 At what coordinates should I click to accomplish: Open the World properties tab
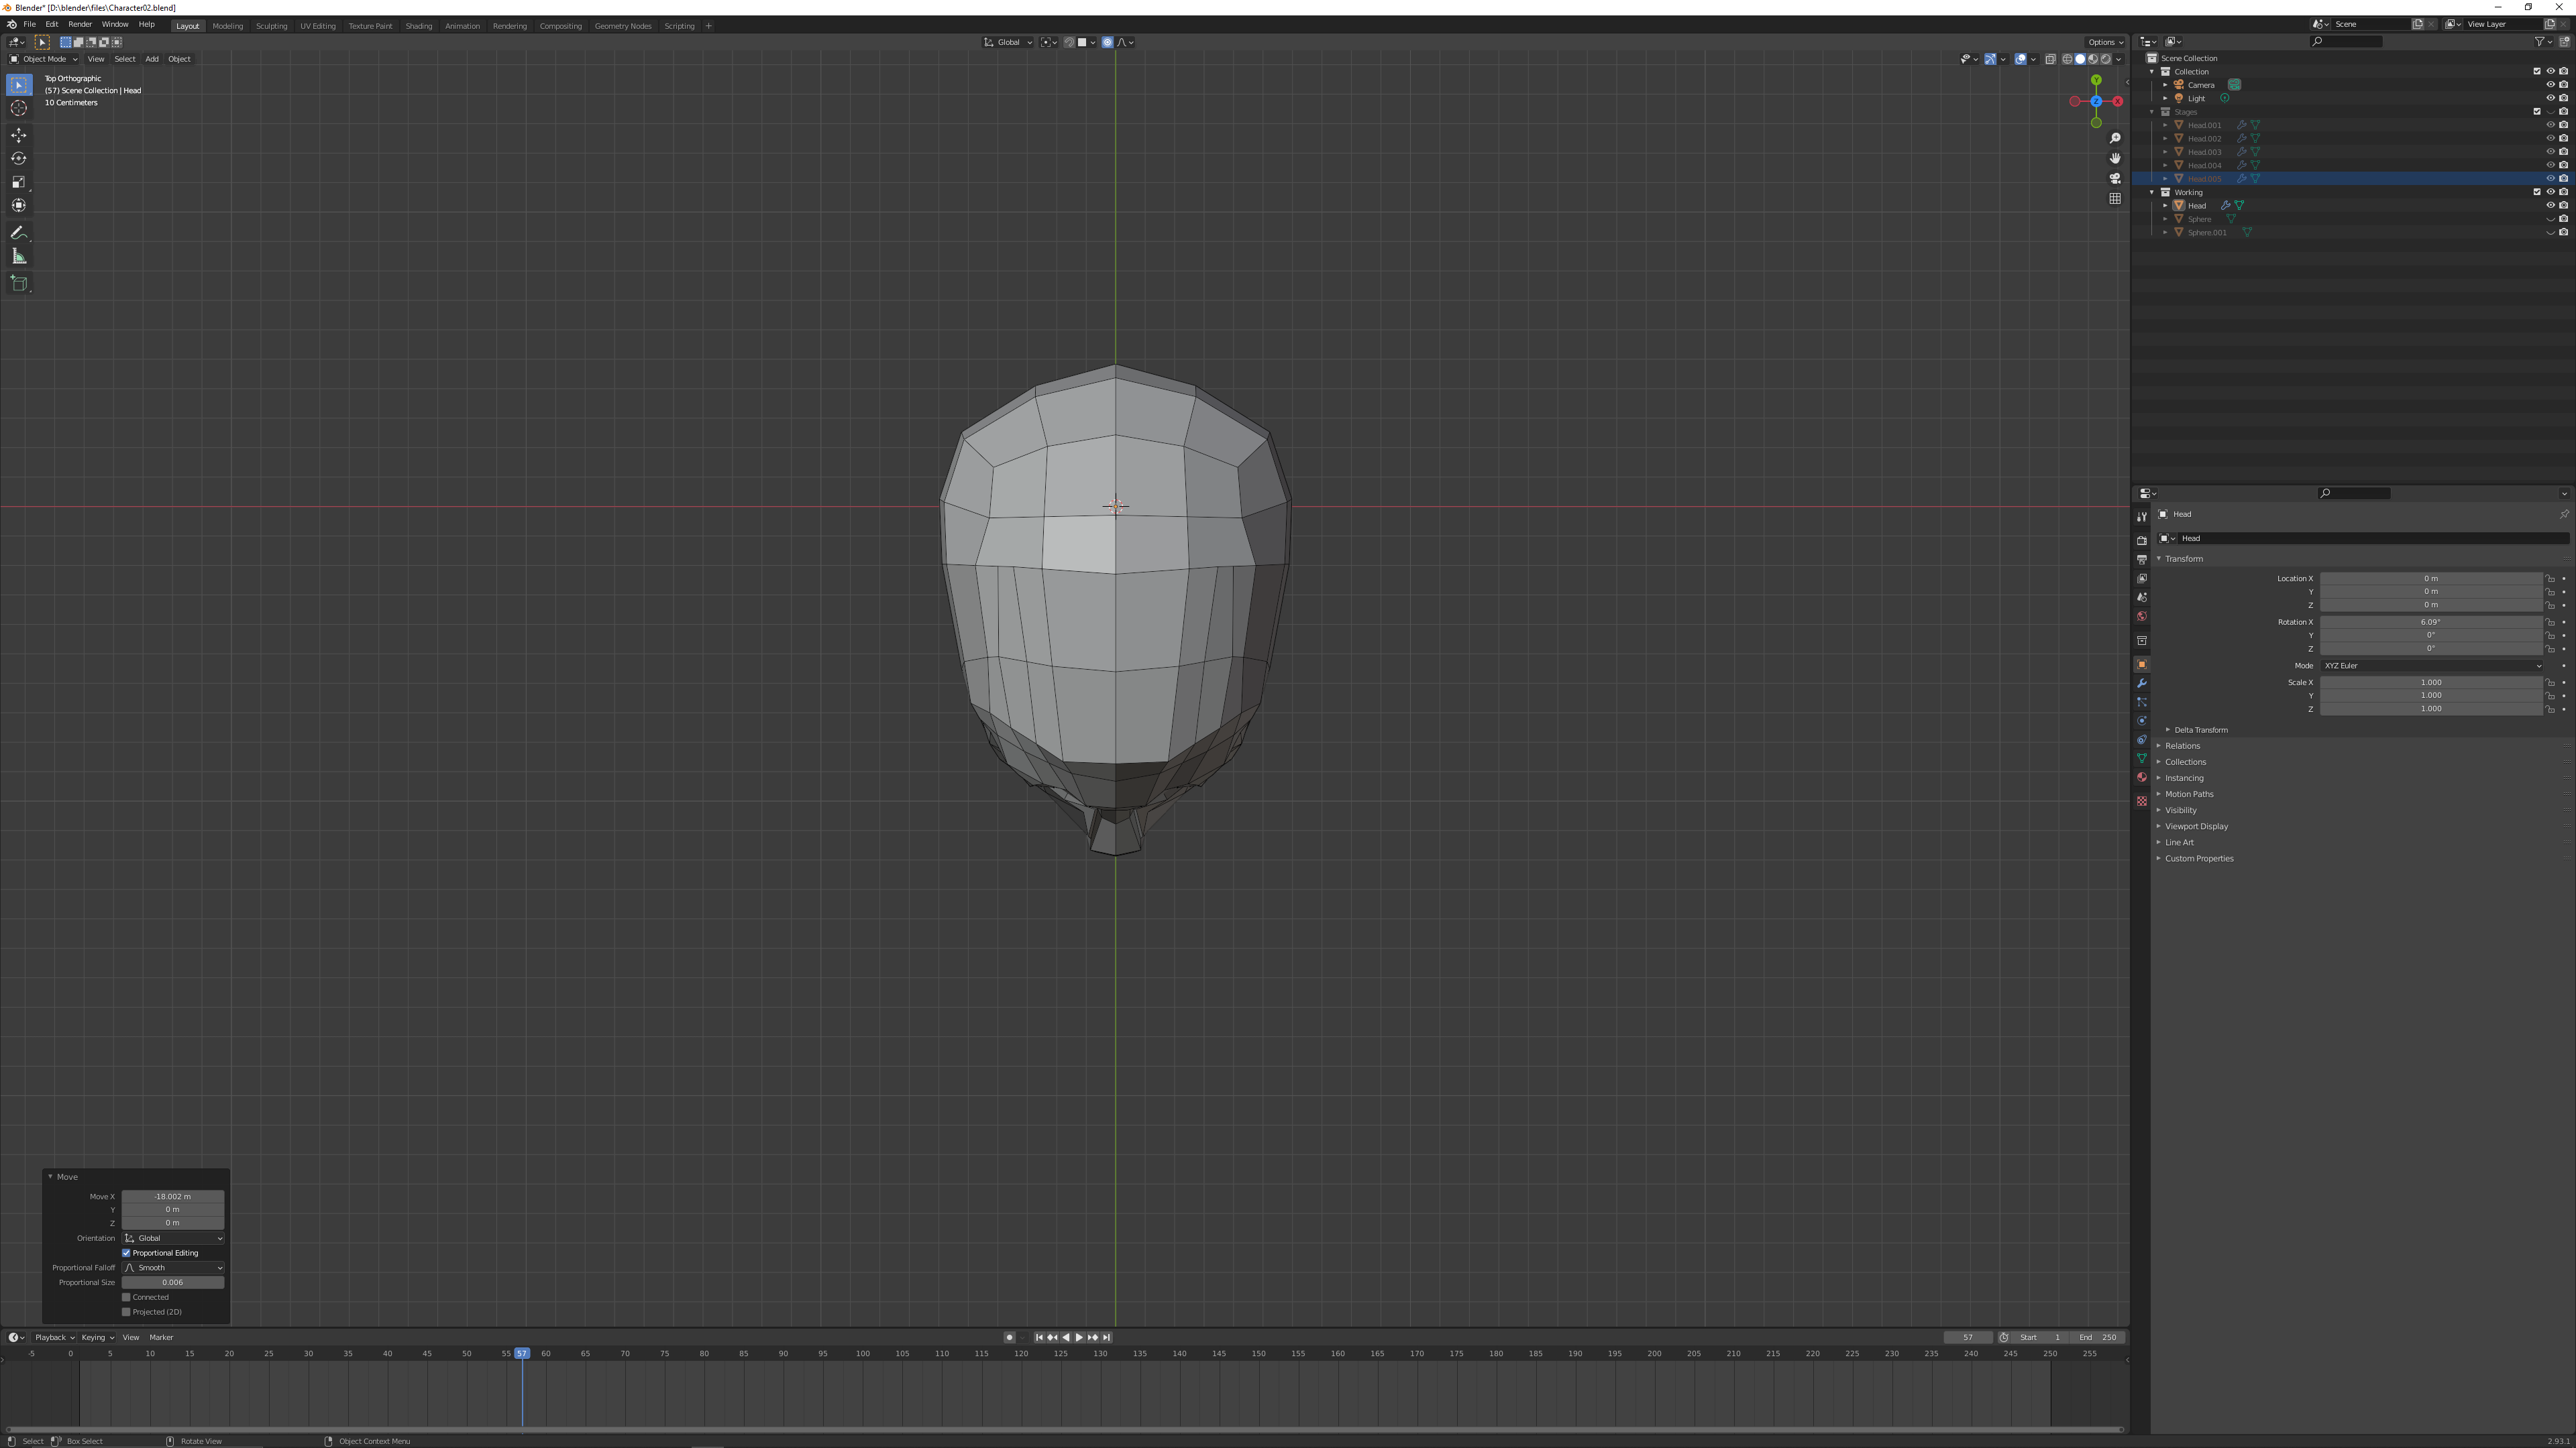tap(2141, 617)
